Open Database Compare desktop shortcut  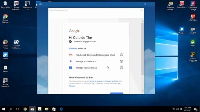(x=171, y=6)
